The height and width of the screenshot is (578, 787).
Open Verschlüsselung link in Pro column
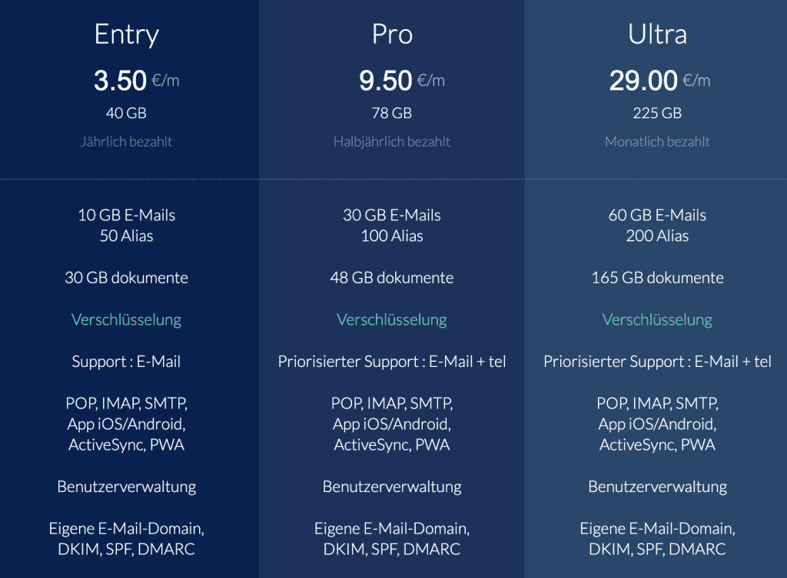pyautogui.click(x=392, y=320)
